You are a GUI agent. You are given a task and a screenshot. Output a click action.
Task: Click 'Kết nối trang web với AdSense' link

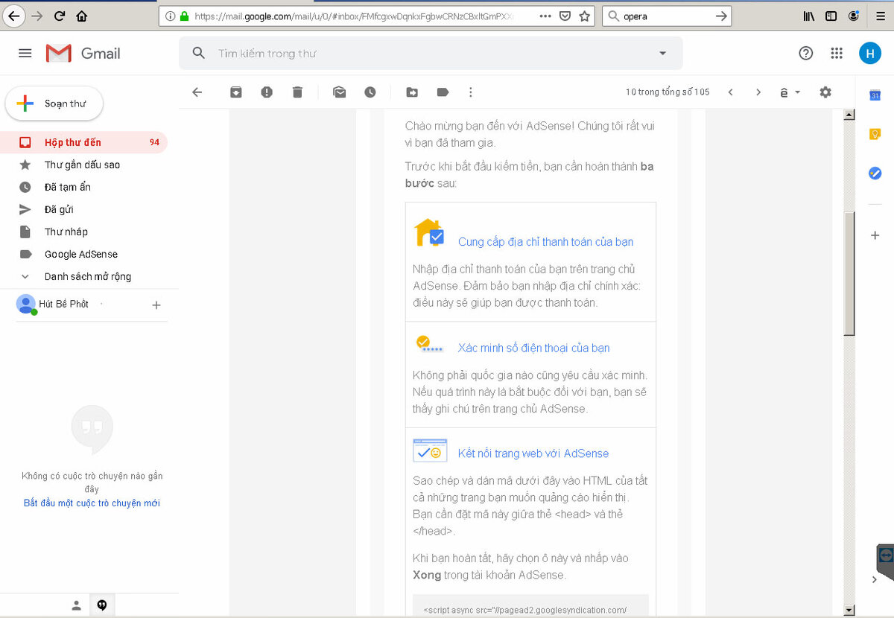click(533, 453)
